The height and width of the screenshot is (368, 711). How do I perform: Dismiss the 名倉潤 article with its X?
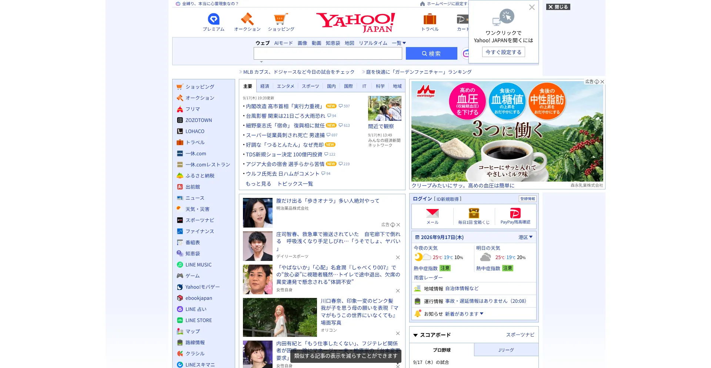(398, 291)
